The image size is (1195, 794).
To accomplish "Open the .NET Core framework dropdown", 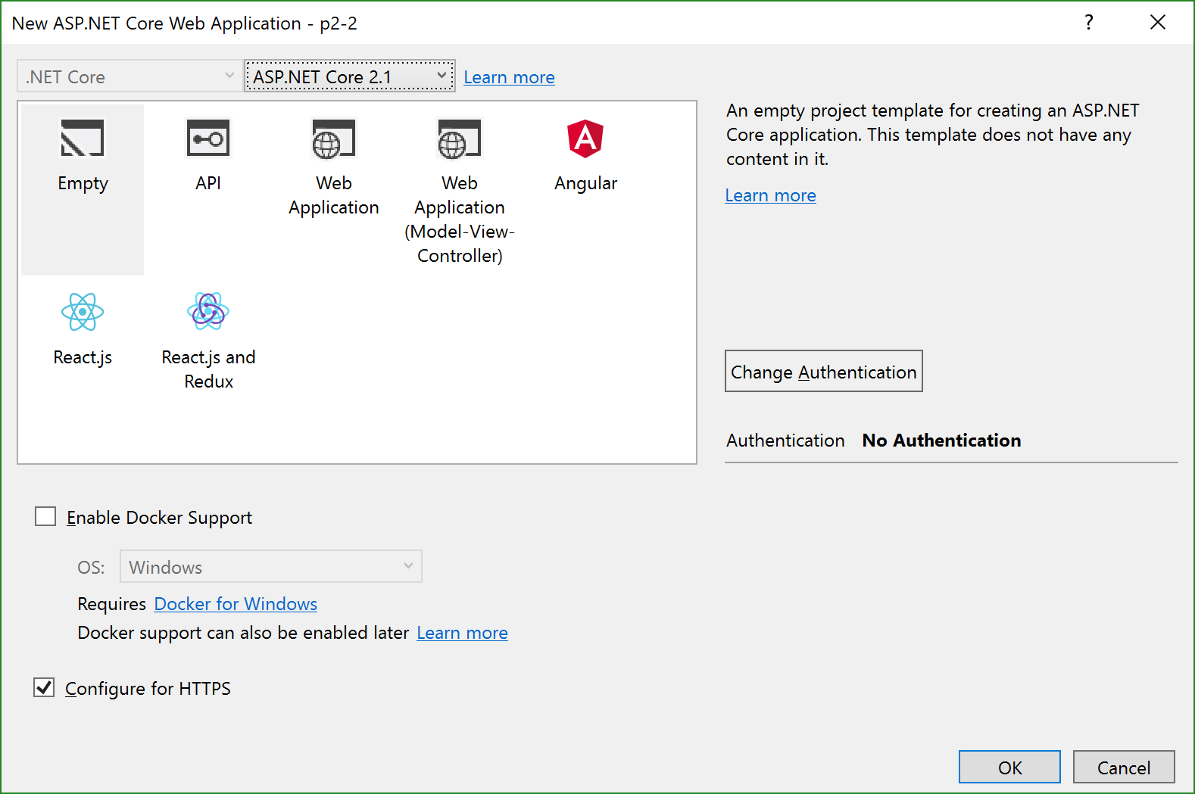I will [x=129, y=76].
